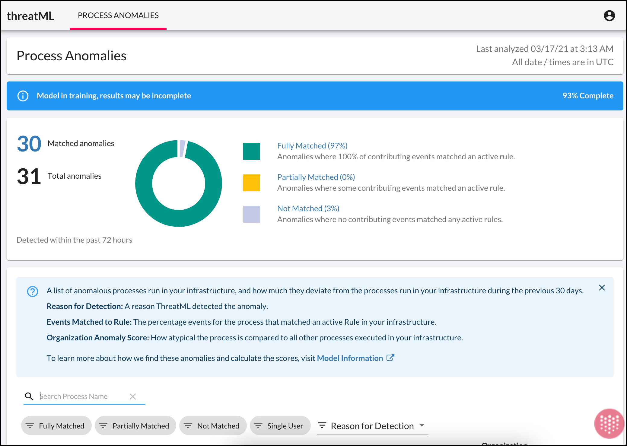Click the filter icon before Reason for Detection
Screen dimensions: 627x446
pos(322,425)
